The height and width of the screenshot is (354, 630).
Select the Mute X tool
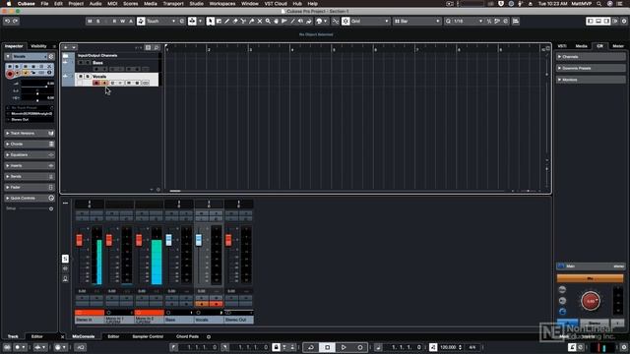point(260,21)
